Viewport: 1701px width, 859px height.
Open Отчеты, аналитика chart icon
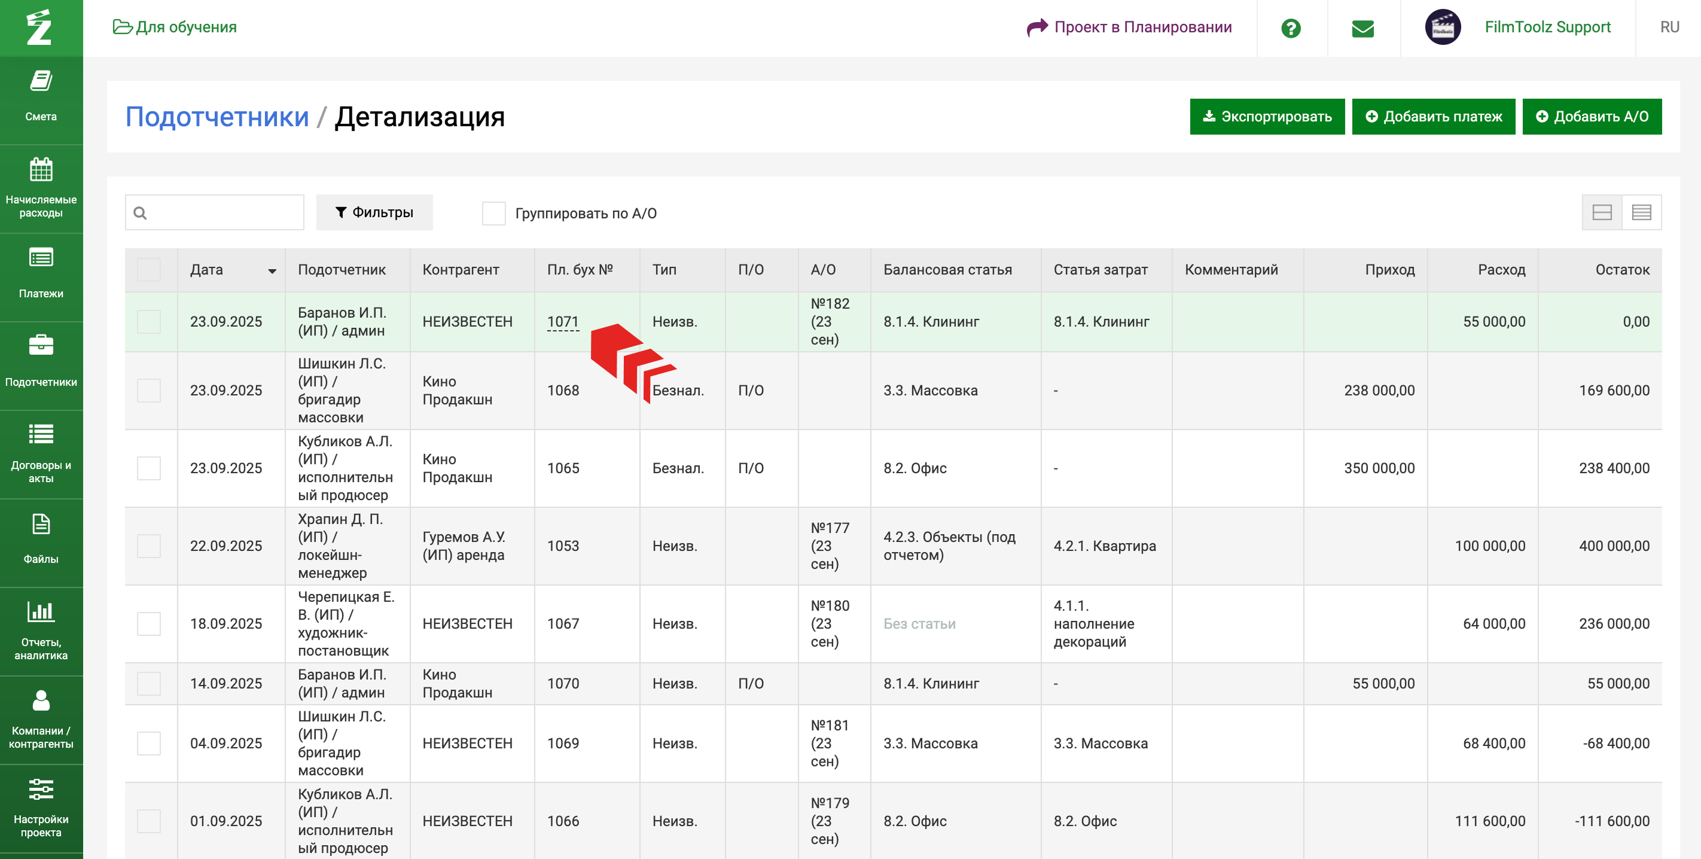pyautogui.click(x=41, y=611)
